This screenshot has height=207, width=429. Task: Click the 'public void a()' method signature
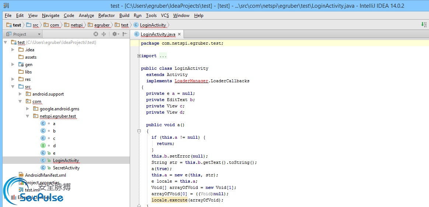tap(165, 125)
